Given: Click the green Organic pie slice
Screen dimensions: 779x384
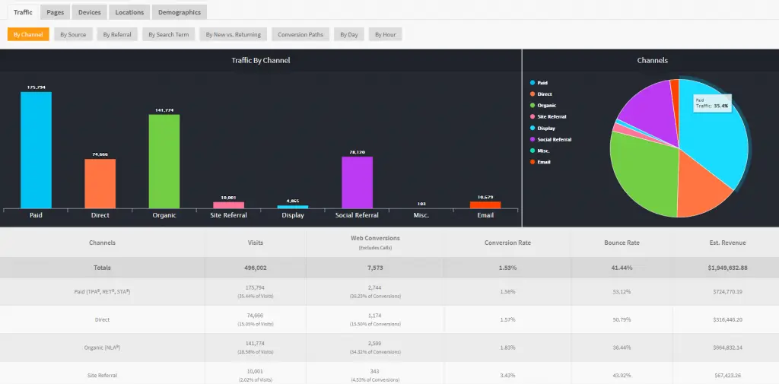Looking at the screenshot, I should tap(641, 174).
